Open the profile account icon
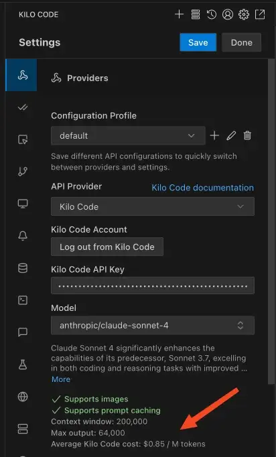This screenshot has height=457, width=276. coord(228,14)
